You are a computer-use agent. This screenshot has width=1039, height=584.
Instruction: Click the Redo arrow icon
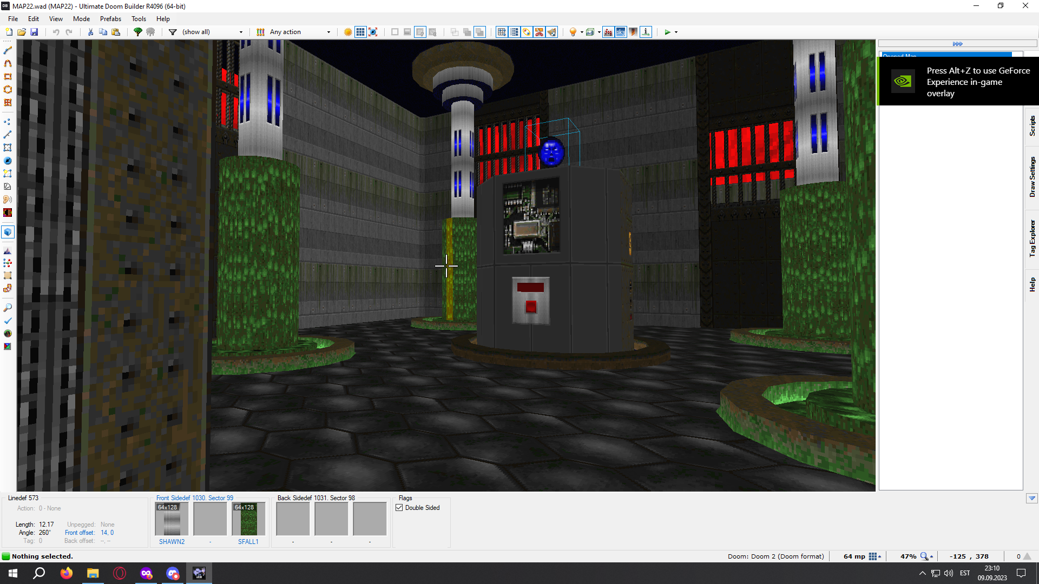[x=69, y=32]
